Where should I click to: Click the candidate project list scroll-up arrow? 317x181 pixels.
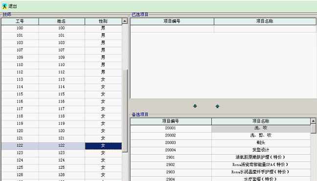(313, 121)
